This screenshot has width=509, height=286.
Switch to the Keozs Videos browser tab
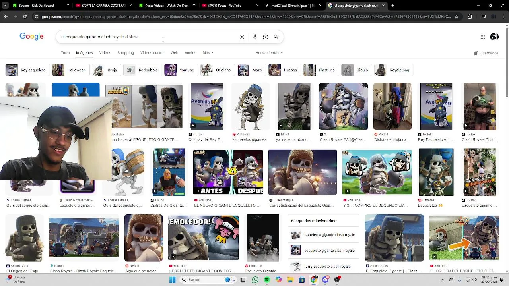pos(167,6)
